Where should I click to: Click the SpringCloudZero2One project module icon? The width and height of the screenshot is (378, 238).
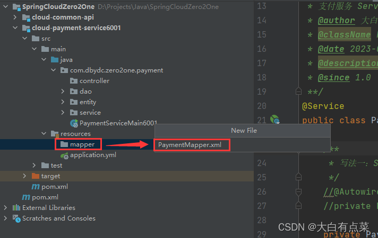click(16, 7)
